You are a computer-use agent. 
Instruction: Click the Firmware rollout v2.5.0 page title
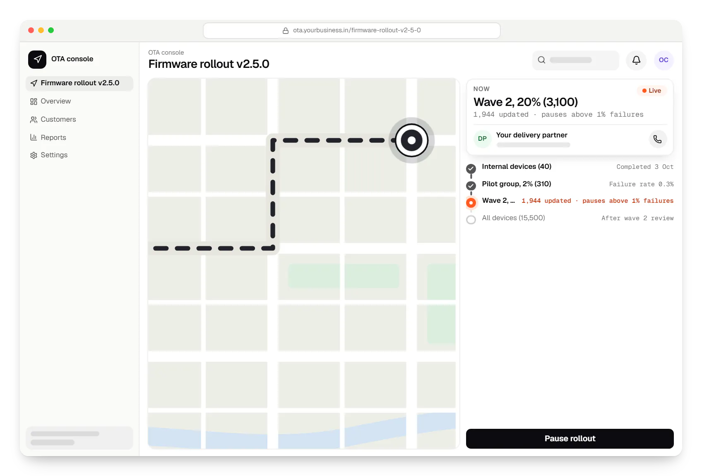click(209, 64)
